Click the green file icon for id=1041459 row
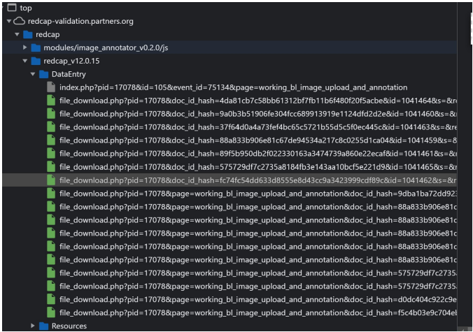The image size is (473, 332). (x=51, y=140)
